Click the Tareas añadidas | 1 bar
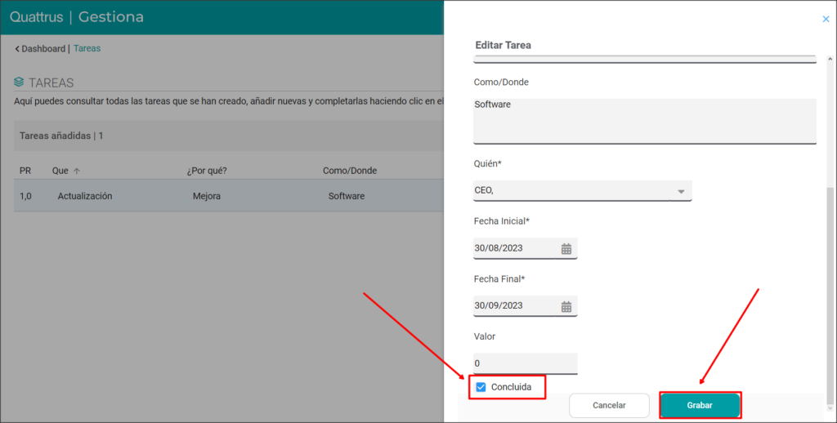The height and width of the screenshot is (423, 837). coord(229,136)
